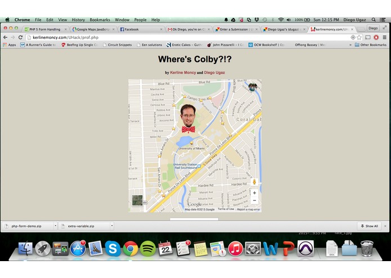Click the Diego profile button in Chrome
The height and width of the screenshot is (278, 391).
click(373, 28)
